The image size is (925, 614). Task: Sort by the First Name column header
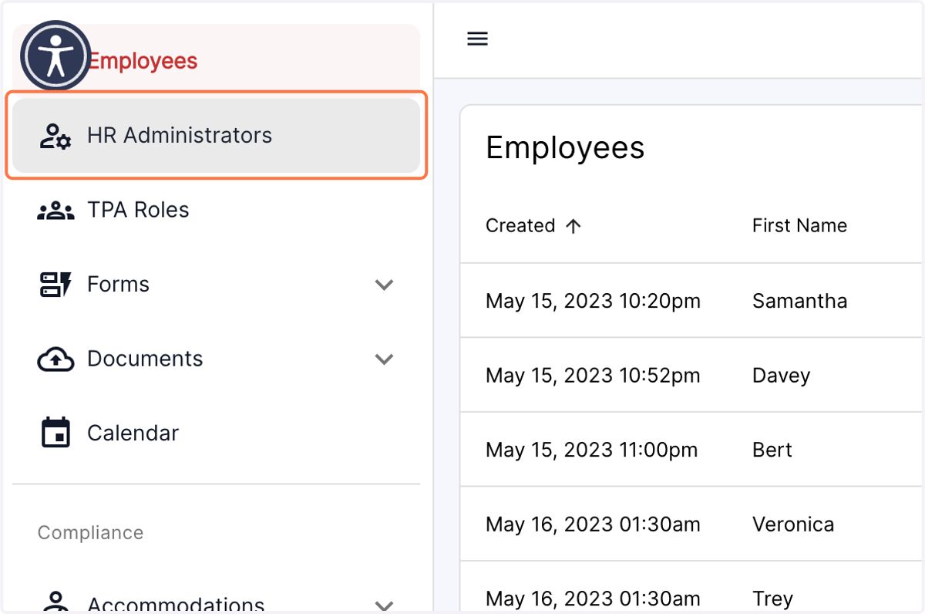point(799,226)
